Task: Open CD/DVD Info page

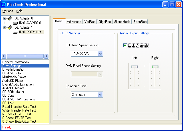Action: pyautogui.click(x=25, y=73)
